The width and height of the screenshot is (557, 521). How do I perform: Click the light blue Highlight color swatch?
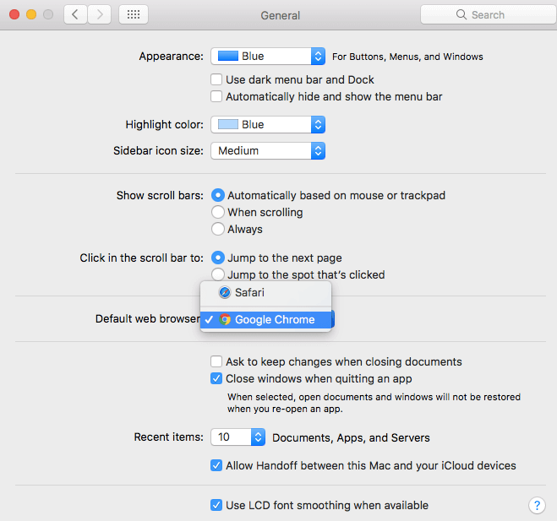[227, 125]
